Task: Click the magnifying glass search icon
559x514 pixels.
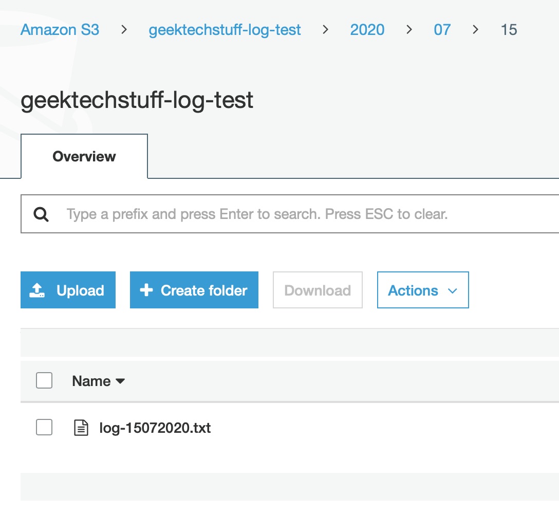Action: click(x=41, y=214)
